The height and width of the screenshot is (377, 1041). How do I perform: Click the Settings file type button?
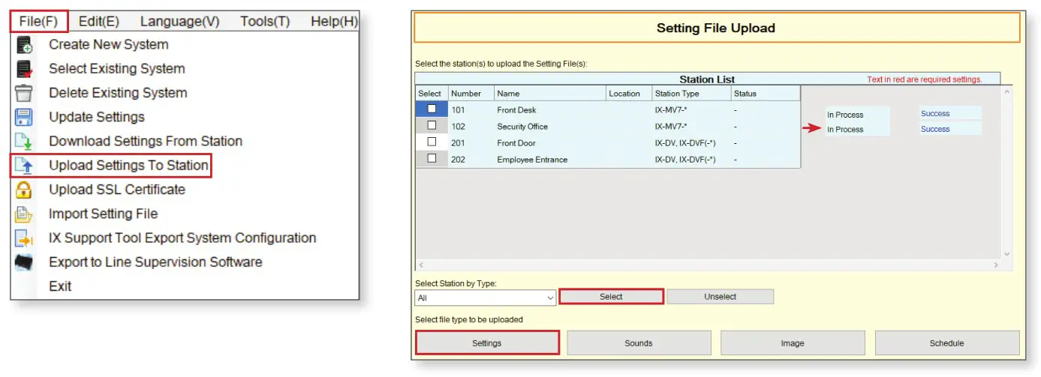point(487,343)
